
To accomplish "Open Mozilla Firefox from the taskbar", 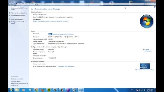I will pos(43,90).
